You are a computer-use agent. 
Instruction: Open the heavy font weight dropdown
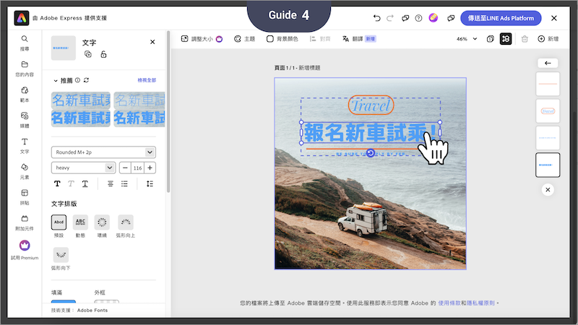[x=83, y=168]
